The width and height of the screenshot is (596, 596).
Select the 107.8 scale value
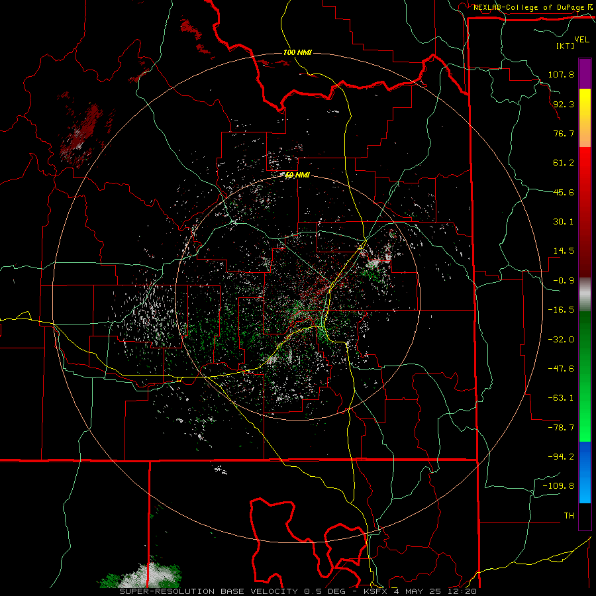click(561, 74)
